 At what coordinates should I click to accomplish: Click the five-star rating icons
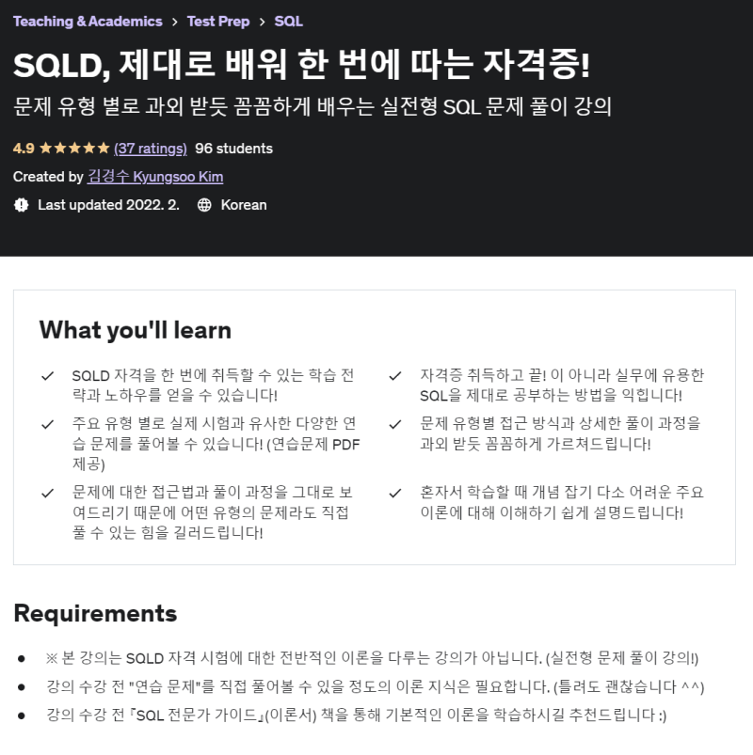74,148
